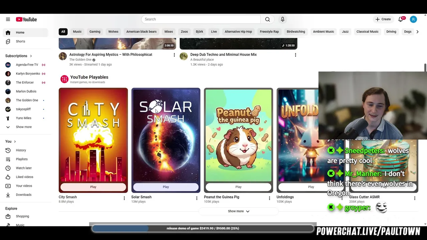Select the Jazz filter chip

click(x=345, y=32)
